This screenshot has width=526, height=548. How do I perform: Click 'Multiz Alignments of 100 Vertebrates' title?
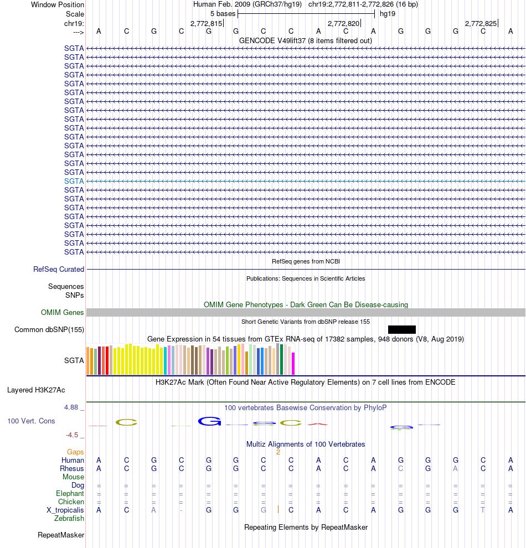(x=306, y=444)
